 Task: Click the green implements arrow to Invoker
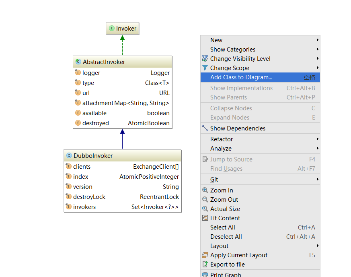pyautogui.click(x=122, y=45)
